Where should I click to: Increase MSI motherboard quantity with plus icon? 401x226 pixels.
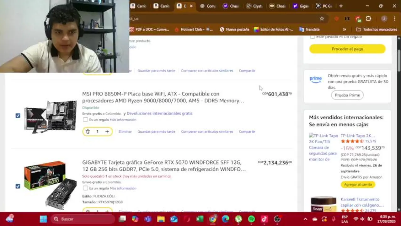107,132
